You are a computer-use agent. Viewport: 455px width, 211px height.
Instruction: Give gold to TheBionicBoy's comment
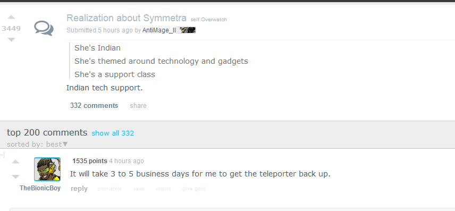pos(194,189)
